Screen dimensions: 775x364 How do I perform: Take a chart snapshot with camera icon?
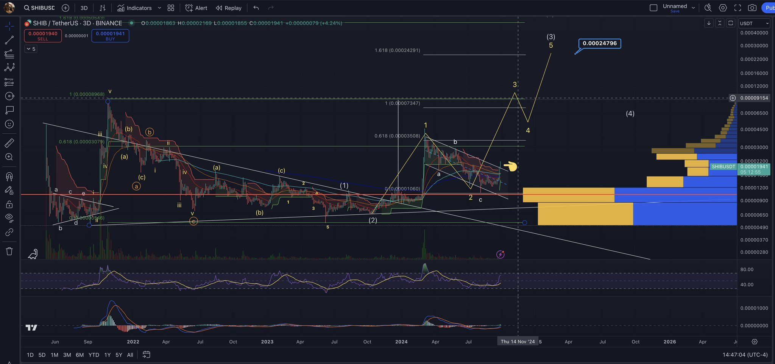click(x=752, y=8)
